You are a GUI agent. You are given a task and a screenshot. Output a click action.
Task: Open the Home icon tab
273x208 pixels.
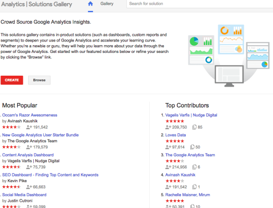click(90, 4)
